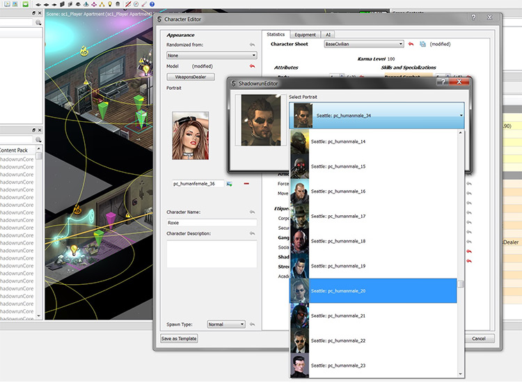The width and height of the screenshot is (522, 383).
Task: Collapse the Select Portrait combo box showing pc_humanmale_34
Action: coord(377,115)
